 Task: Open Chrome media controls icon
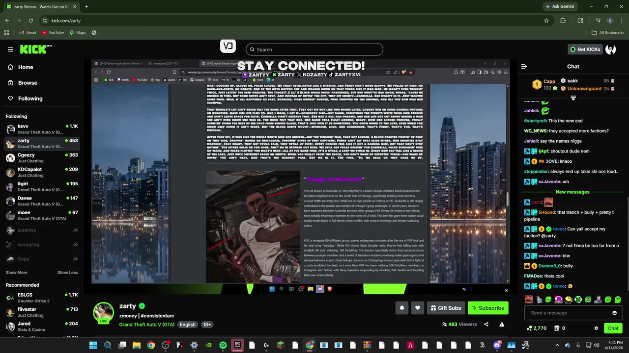pos(598,21)
